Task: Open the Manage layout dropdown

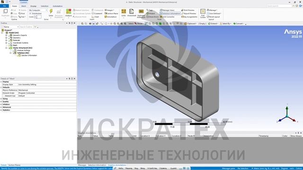Action: click(212, 10)
